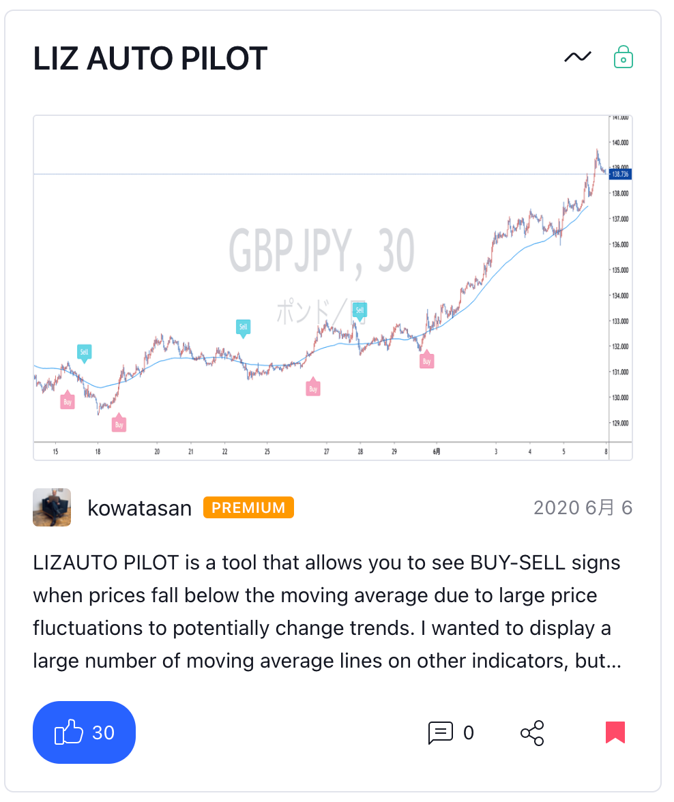The image size is (674, 802).
Task: Open the LIZ AUTO PILOT script title
Action: click(150, 59)
